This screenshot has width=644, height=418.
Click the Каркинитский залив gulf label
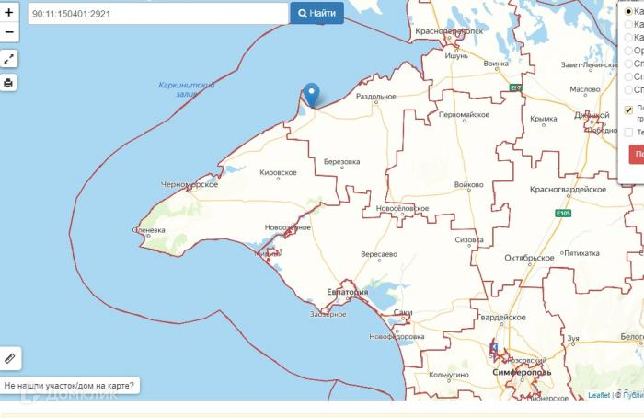coord(187,89)
